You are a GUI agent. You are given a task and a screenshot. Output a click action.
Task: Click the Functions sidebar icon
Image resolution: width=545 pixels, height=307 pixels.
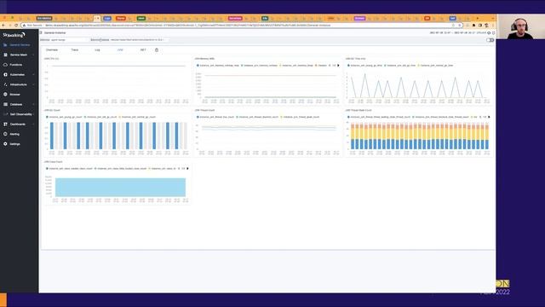[x=5, y=65]
